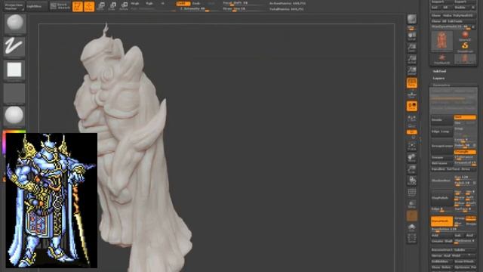Click the DelHidden button

click(441, 261)
